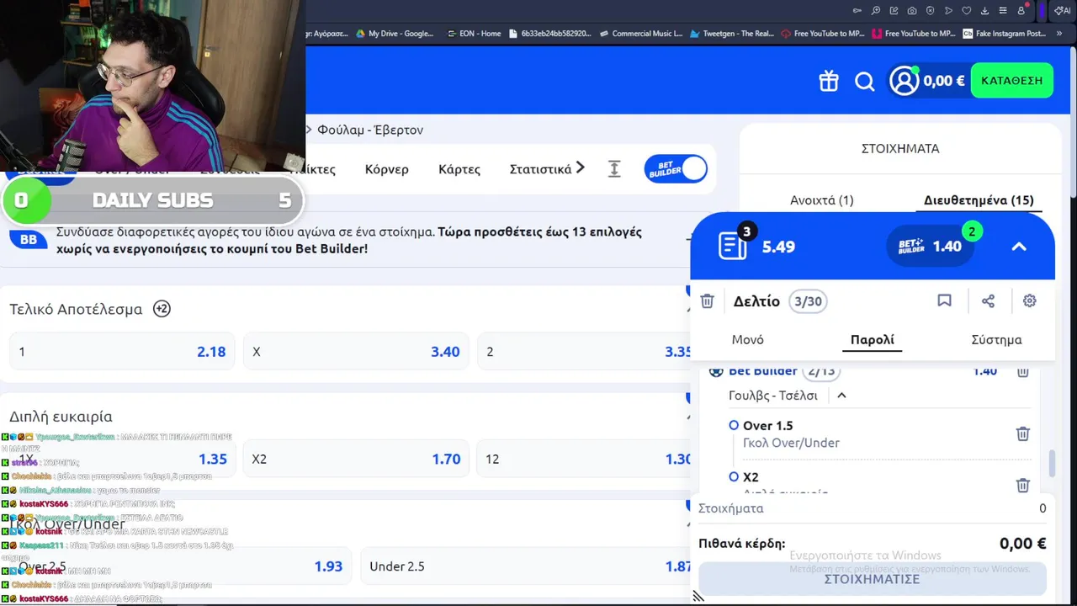1077x606 pixels.
Task: Open the browser easy setup sliders icon
Action: tap(1003, 11)
